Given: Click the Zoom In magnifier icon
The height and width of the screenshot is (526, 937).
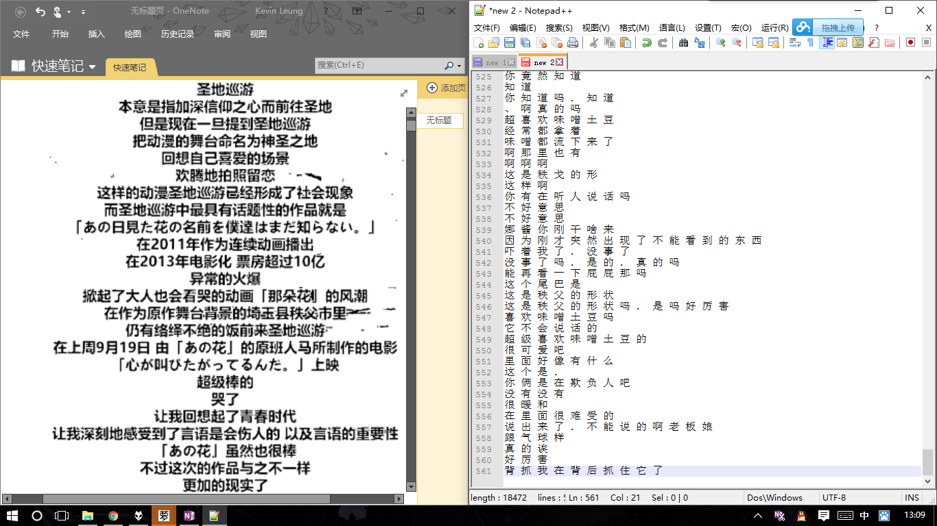Looking at the screenshot, I should [x=721, y=42].
